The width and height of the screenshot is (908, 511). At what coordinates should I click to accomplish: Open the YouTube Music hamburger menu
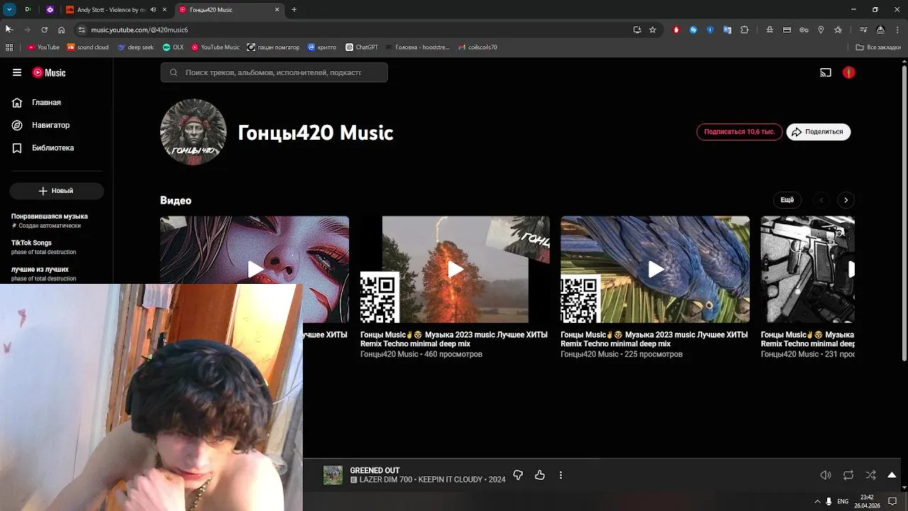coord(17,72)
